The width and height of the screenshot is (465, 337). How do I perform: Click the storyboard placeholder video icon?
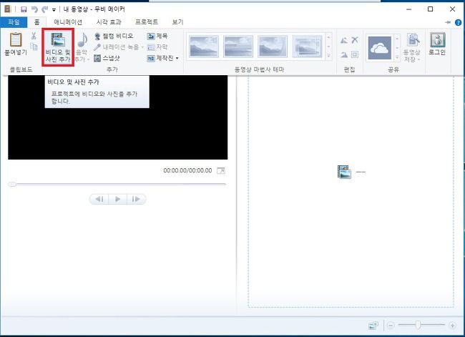point(344,172)
